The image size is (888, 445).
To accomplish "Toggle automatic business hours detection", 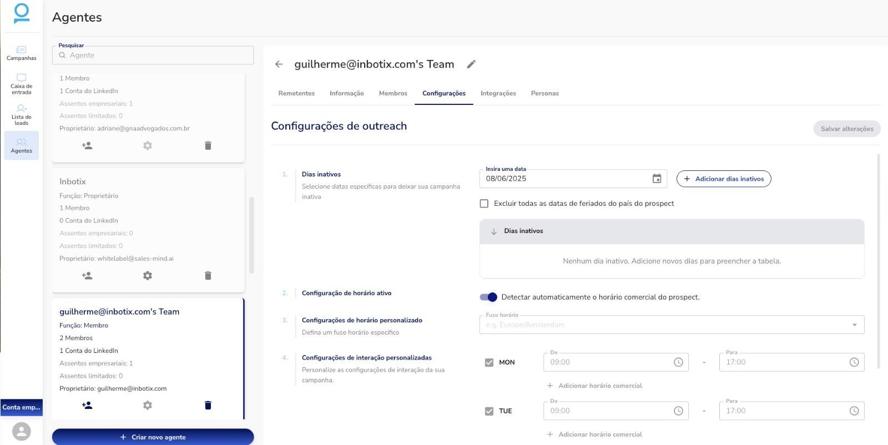I will coord(488,297).
